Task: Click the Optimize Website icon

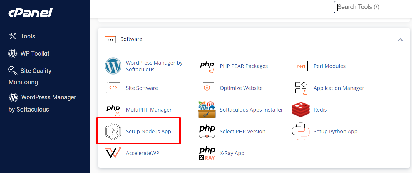Action: [207, 88]
